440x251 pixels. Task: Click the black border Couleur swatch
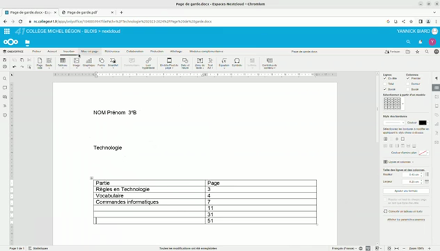(x=423, y=122)
